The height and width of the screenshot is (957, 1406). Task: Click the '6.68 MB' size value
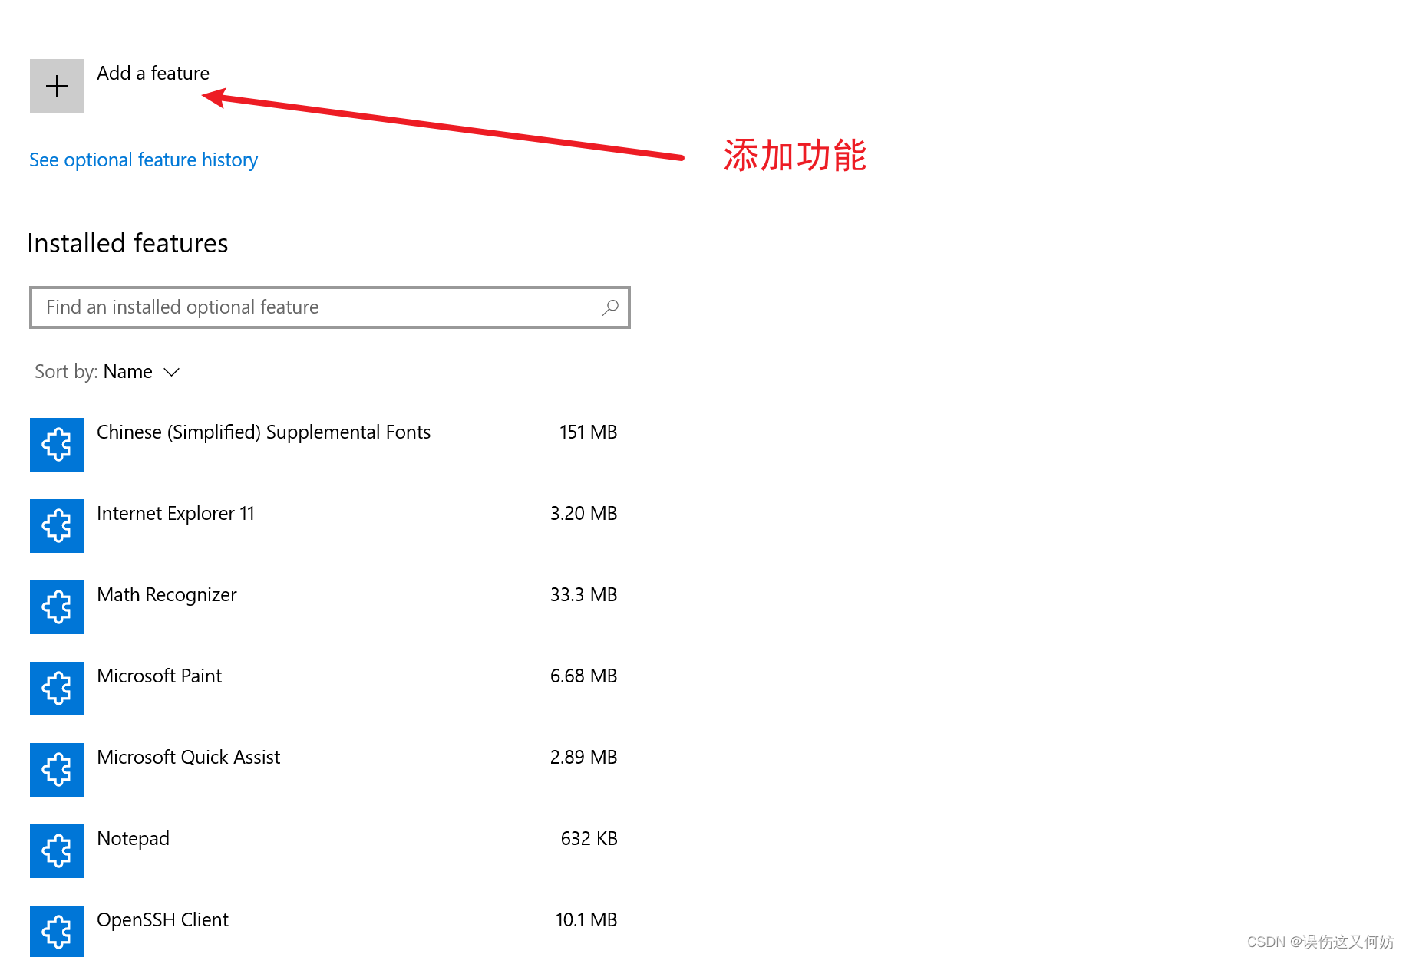[583, 676]
